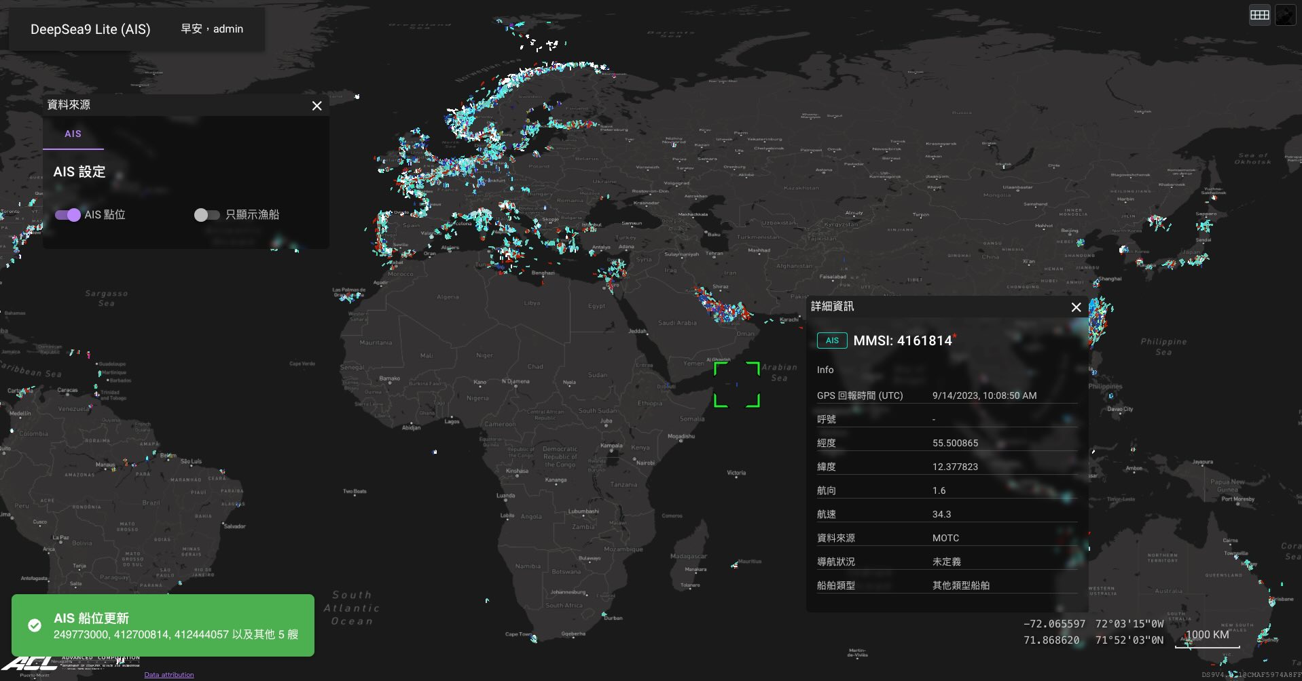The image size is (1302, 681).
Task: Click the coordinate readout 71°52'03"0N
Action: [x=1129, y=640]
